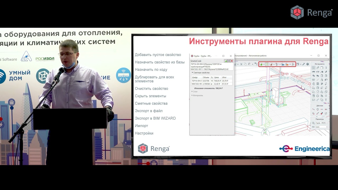Click the Настройки list item
Image resolution: width=338 pixels, height=190 pixels.
click(144, 133)
